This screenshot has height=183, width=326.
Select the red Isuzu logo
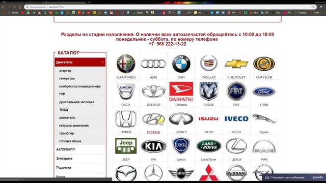click(x=208, y=118)
